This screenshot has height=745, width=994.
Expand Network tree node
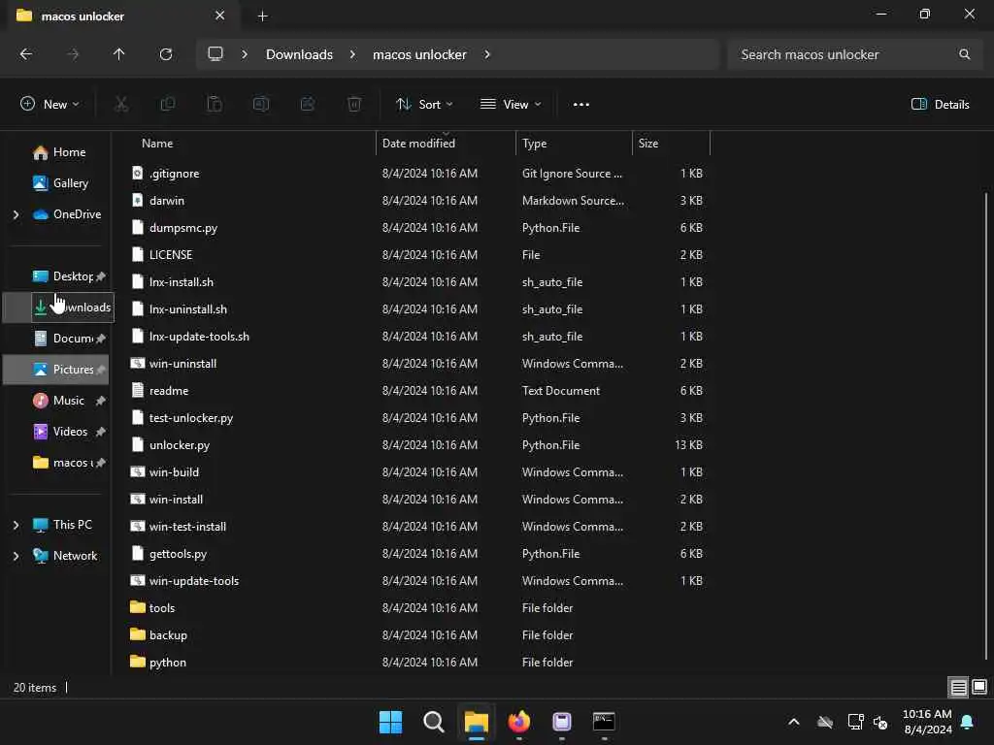16,556
